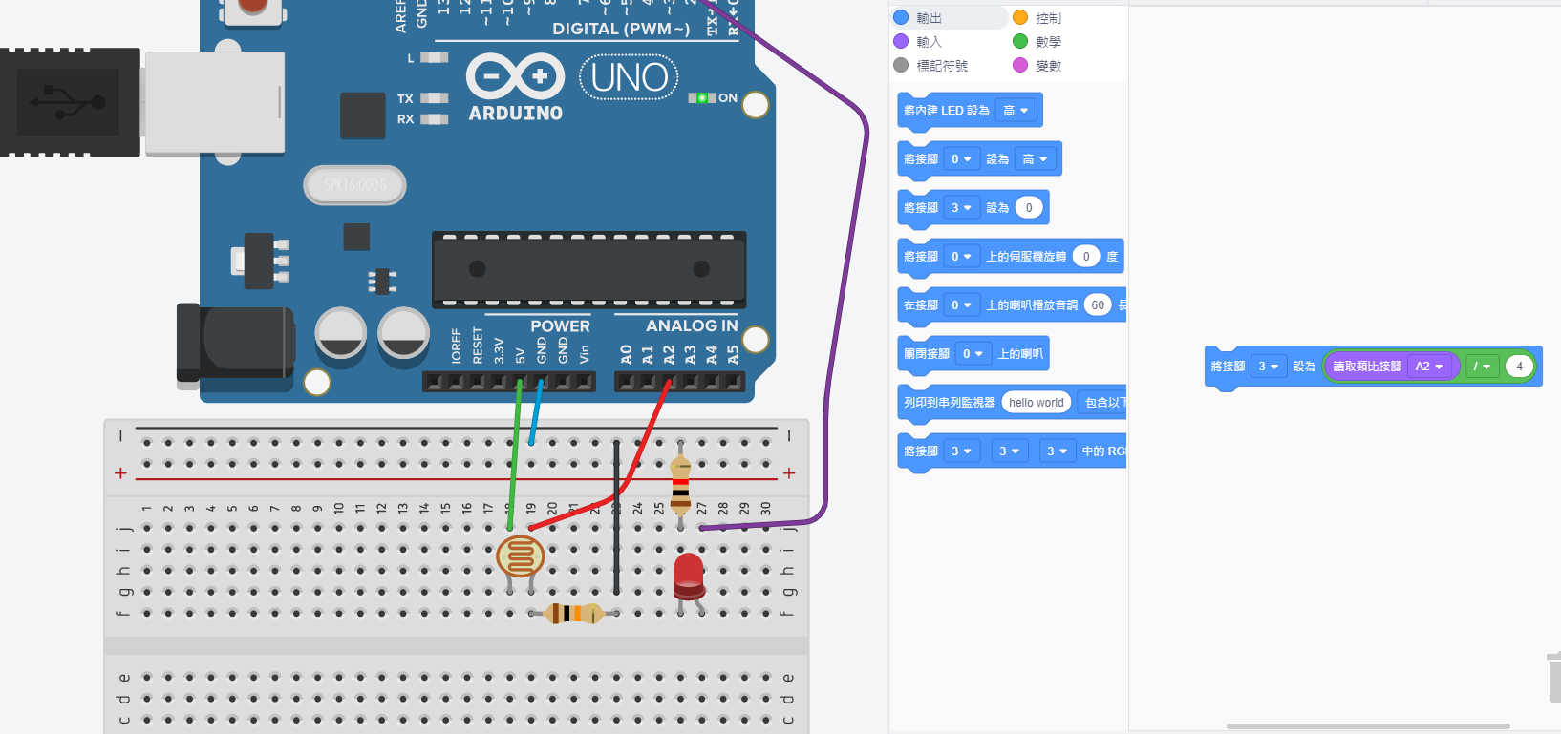Click the ATmega microcontroller chip
The width and height of the screenshot is (1561, 734).
point(588,270)
